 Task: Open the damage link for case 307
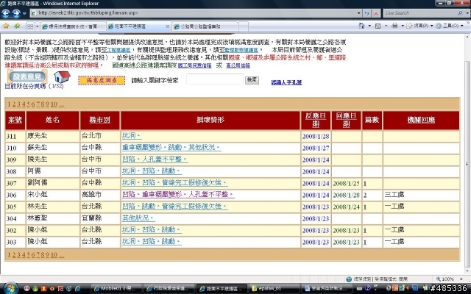(174, 183)
